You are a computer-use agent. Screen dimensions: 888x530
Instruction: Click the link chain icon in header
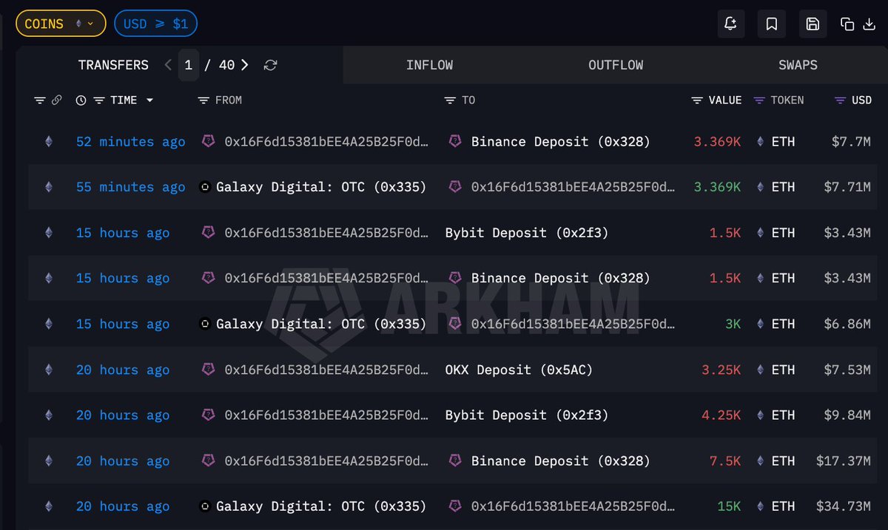56,101
